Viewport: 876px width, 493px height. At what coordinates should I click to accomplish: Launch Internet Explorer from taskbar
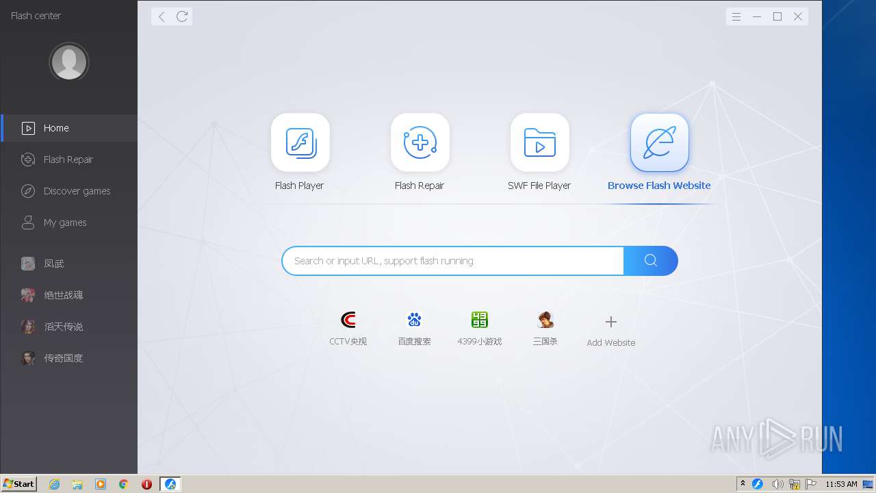[54, 484]
